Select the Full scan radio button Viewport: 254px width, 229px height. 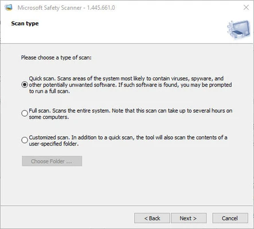tap(25, 113)
